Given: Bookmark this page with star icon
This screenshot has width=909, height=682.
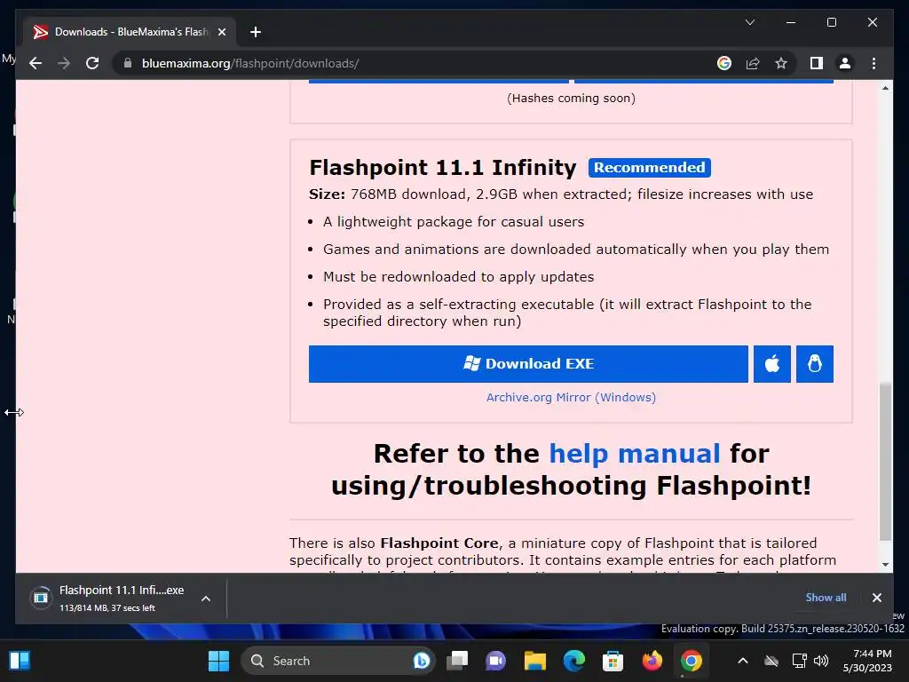Looking at the screenshot, I should point(781,63).
